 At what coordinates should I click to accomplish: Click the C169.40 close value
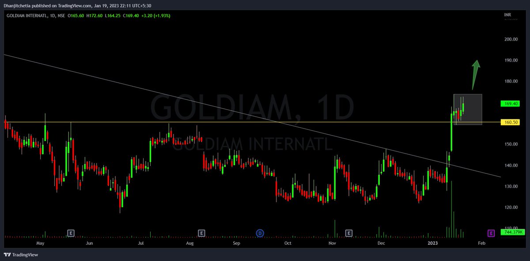tap(131, 15)
